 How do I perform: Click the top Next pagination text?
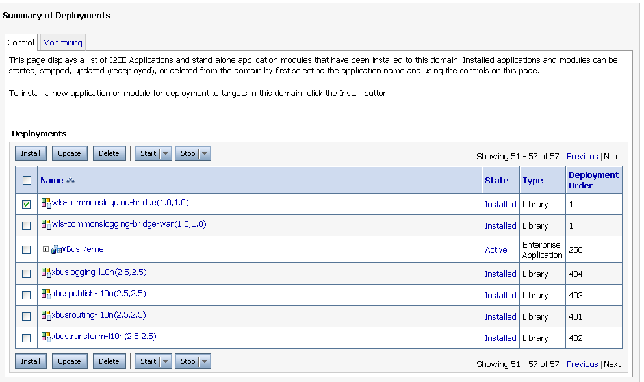point(612,156)
